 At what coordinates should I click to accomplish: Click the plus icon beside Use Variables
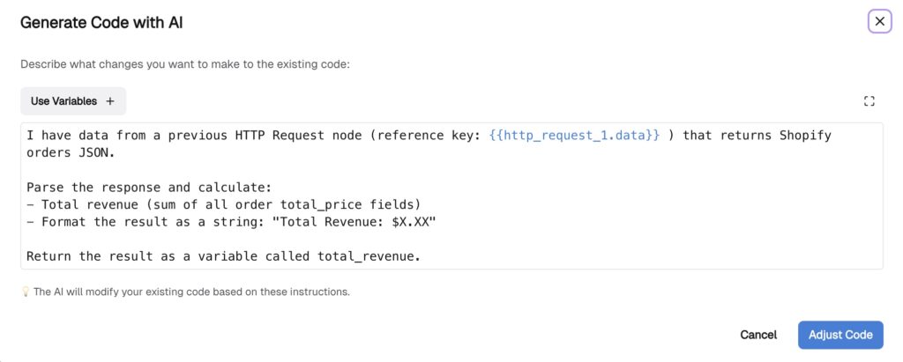click(110, 101)
